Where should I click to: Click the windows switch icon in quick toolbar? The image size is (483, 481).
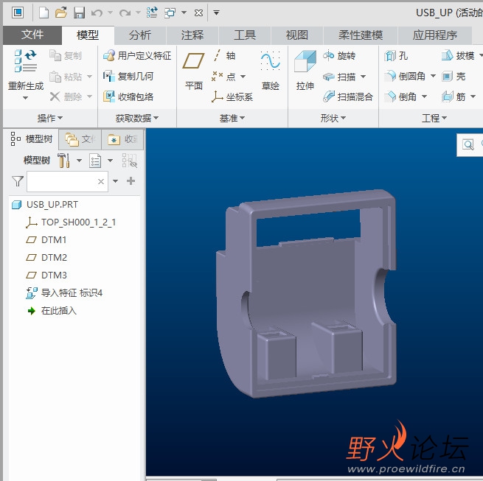[170, 13]
